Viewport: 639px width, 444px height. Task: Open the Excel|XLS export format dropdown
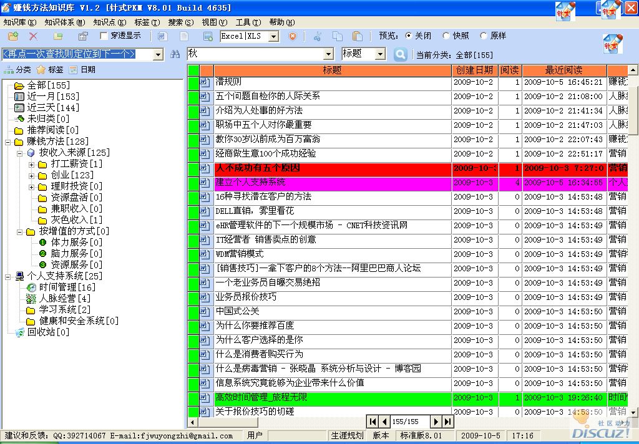(x=273, y=37)
